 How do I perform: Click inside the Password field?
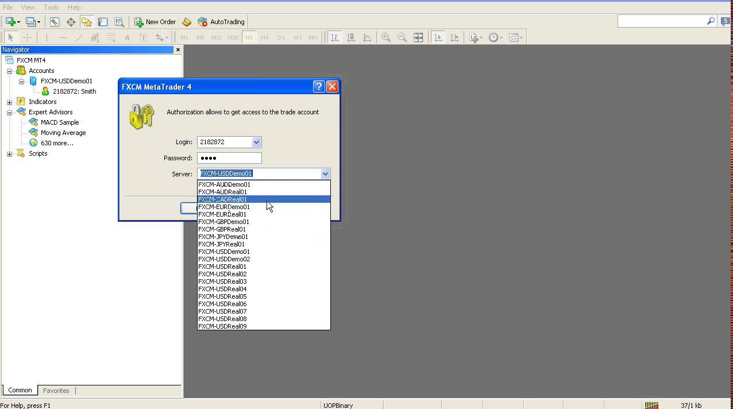click(x=229, y=158)
